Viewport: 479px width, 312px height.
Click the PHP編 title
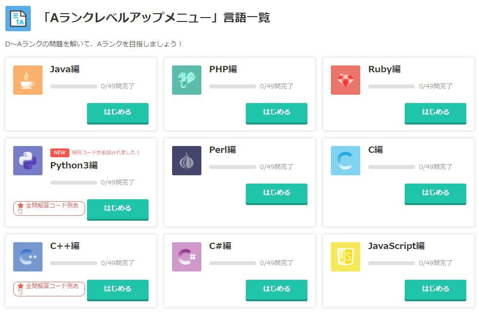[223, 69]
